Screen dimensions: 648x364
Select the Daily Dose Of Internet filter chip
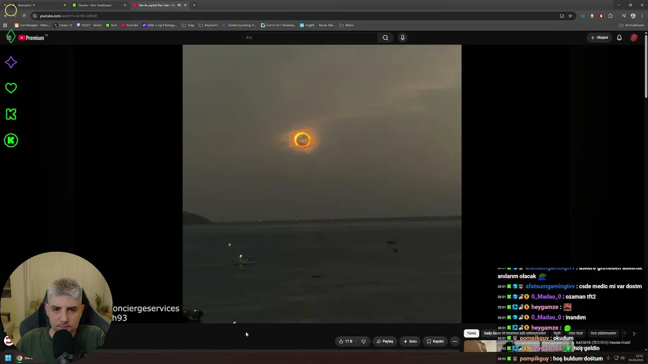[515, 333]
